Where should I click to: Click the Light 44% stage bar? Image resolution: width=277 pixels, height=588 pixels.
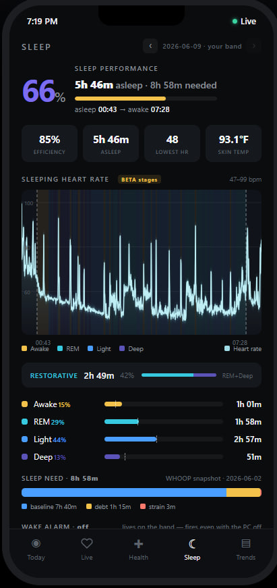click(164, 439)
